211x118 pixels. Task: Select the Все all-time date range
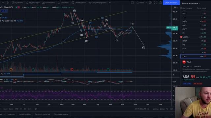point(29,109)
